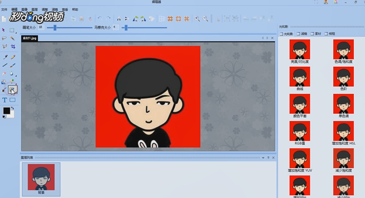Open the 帮助 menu
365x198 pixels.
tap(75, 9)
